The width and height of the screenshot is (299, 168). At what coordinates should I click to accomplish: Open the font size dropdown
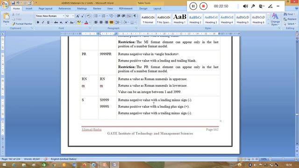click(x=73, y=16)
